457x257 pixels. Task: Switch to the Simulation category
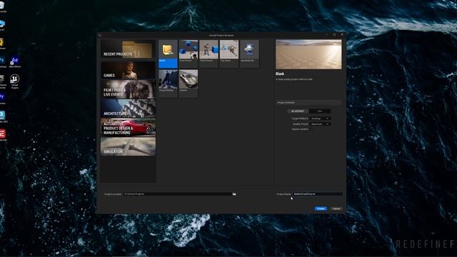(128, 146)
